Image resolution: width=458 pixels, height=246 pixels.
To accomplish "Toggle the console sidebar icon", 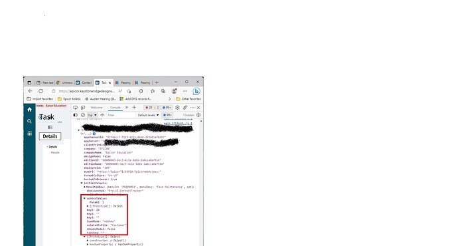I will point(76,115).
